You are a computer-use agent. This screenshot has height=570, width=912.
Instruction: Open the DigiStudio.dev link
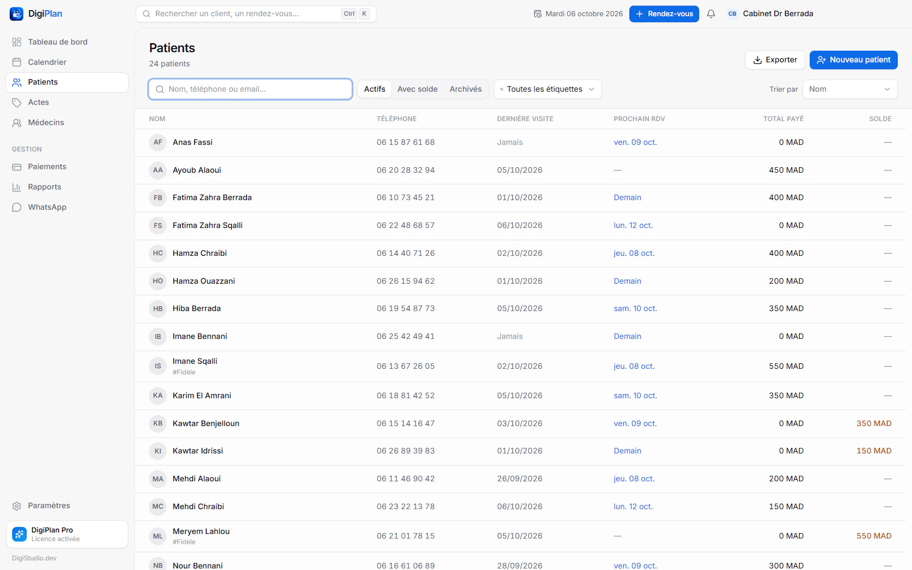pyautogui.click(x=34, y=558)
